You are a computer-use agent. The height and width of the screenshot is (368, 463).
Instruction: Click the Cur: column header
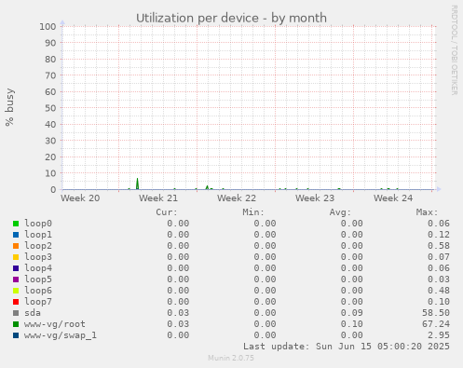tap(167, 212)
